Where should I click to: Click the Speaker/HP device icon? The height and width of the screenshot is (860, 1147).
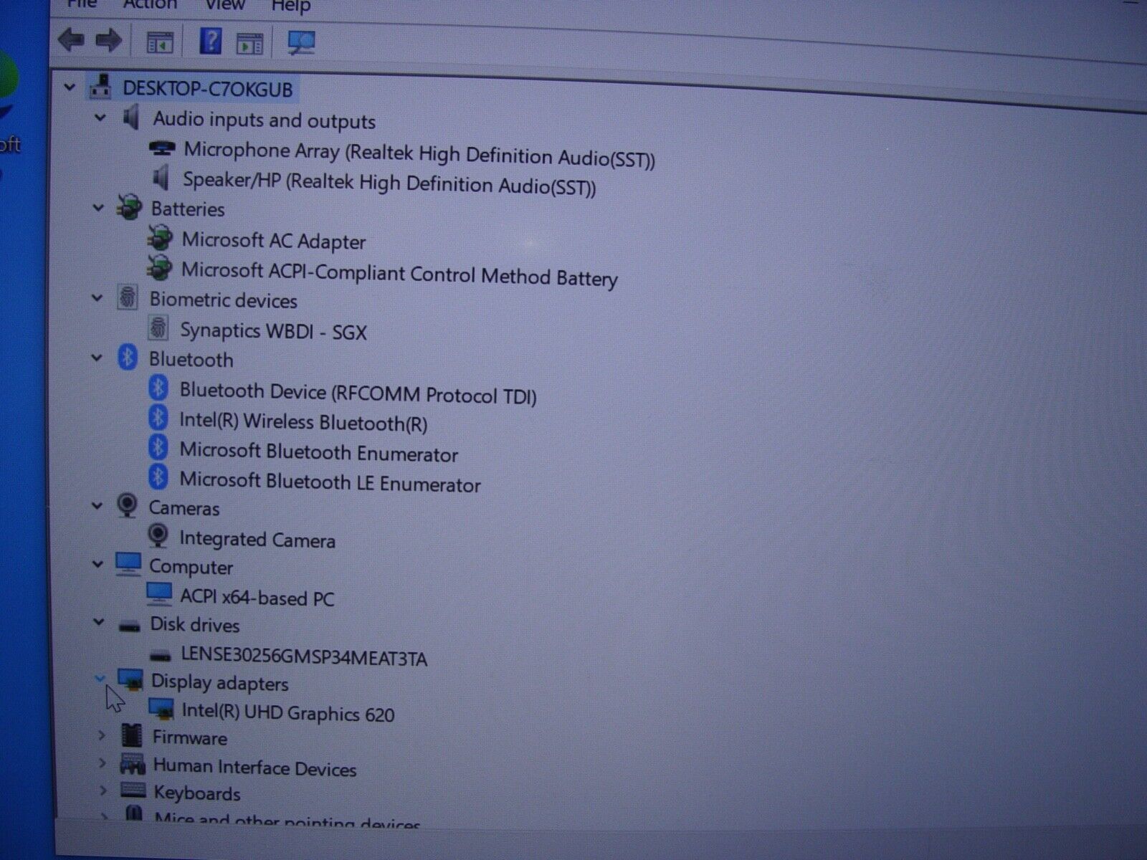162,178
